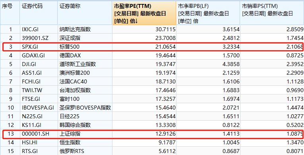Click the 市销率PS(TTM) column header
This screenshot has height=155, width=304.
coord(272,13)
